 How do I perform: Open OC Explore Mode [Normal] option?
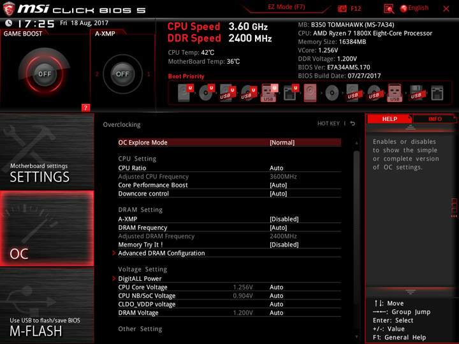point(229,143)
